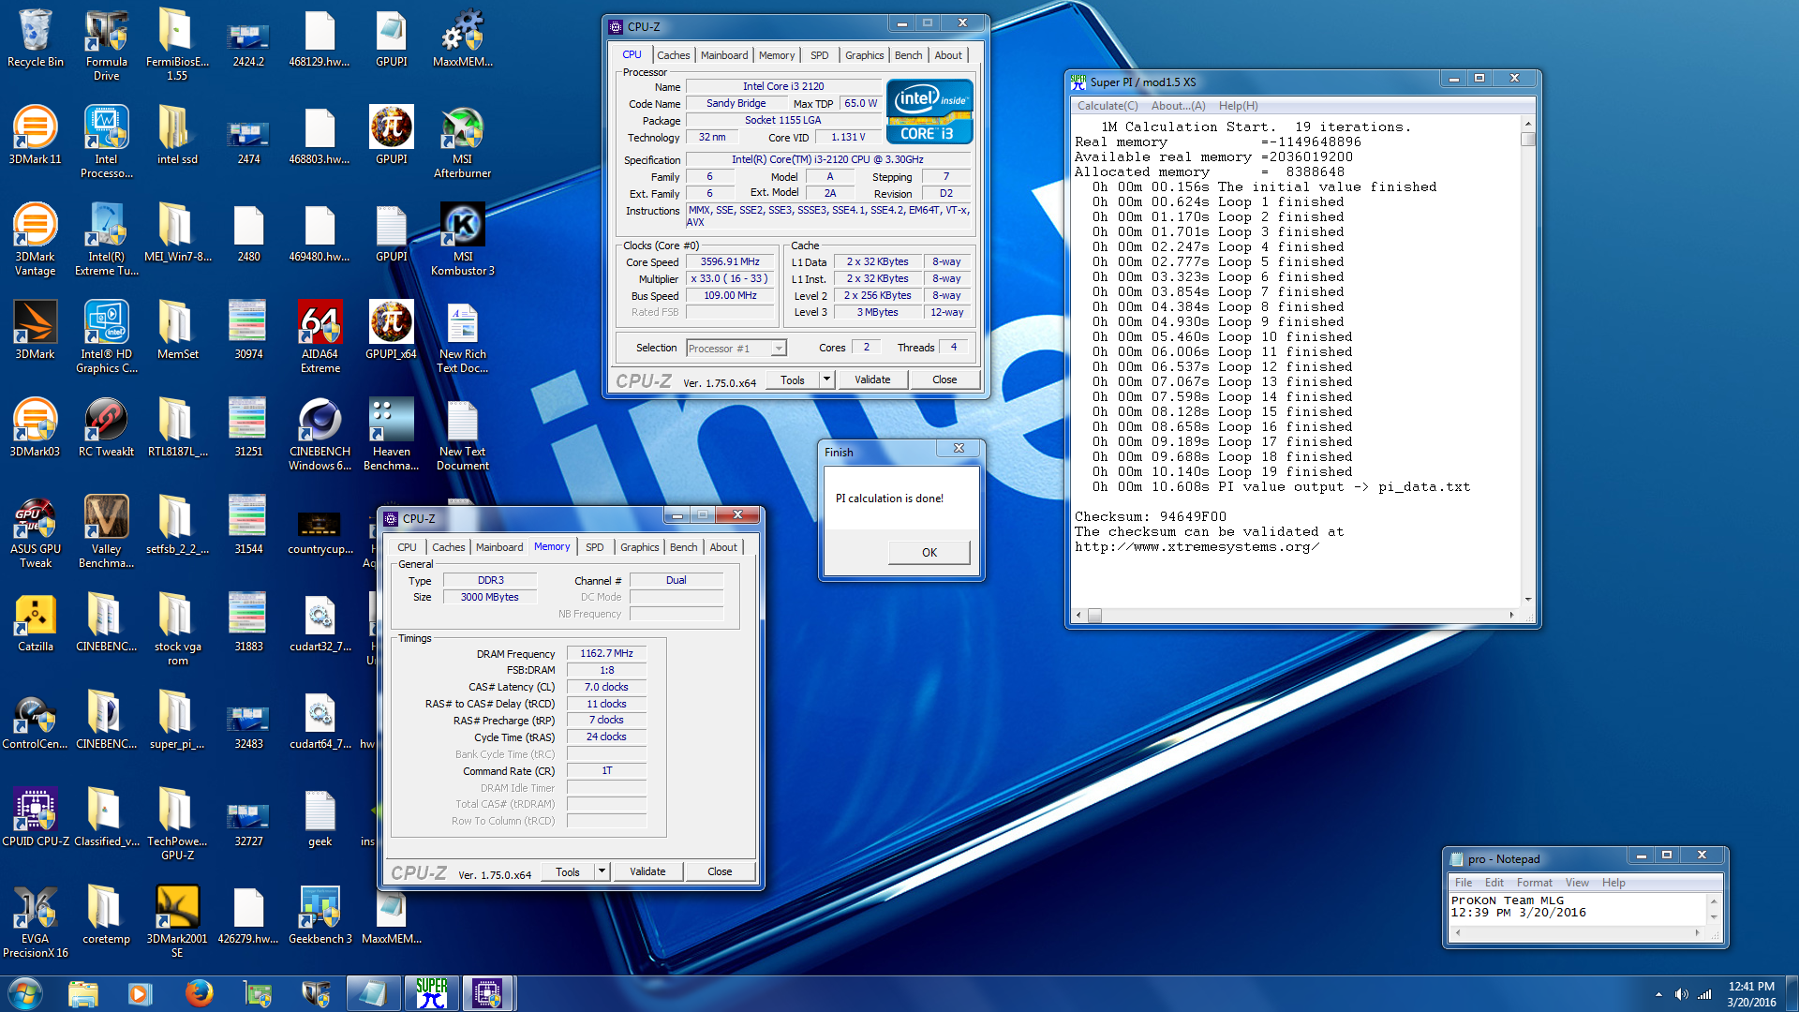This screenshot has height=1012, width=1799.
Task: Open Help menu in Super PI
Action: point(1238,106)
